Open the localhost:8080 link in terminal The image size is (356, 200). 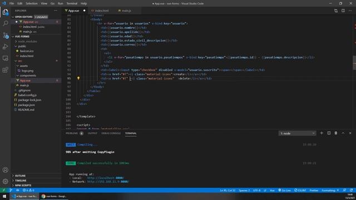(106, 178)
